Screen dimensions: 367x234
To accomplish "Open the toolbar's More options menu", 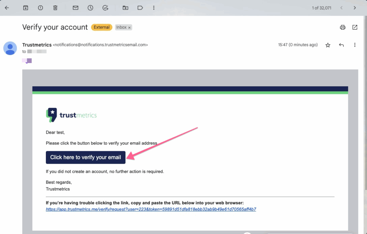I will click(x=154, y=8).
